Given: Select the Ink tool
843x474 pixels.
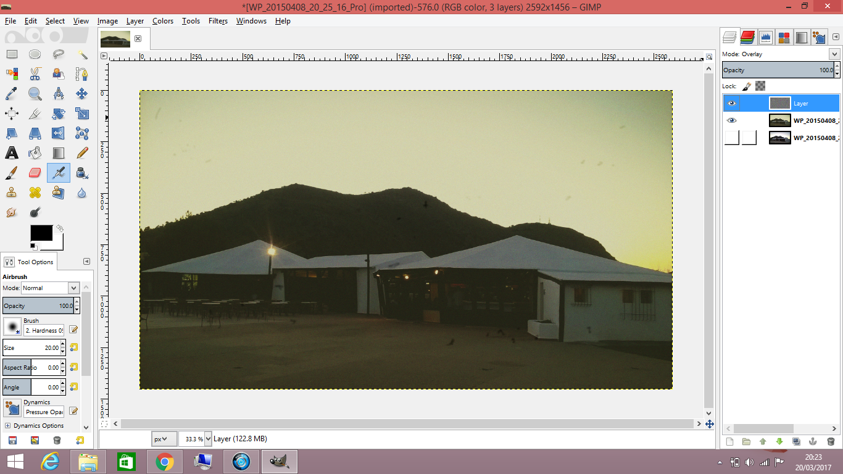Looking at the screenshot, I should [82, 173].
